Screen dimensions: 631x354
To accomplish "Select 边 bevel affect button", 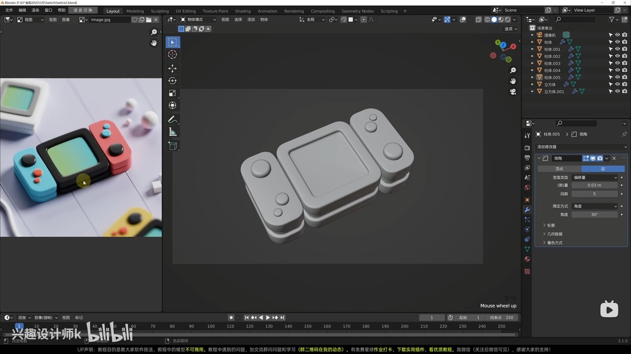I will pos(603,169).
